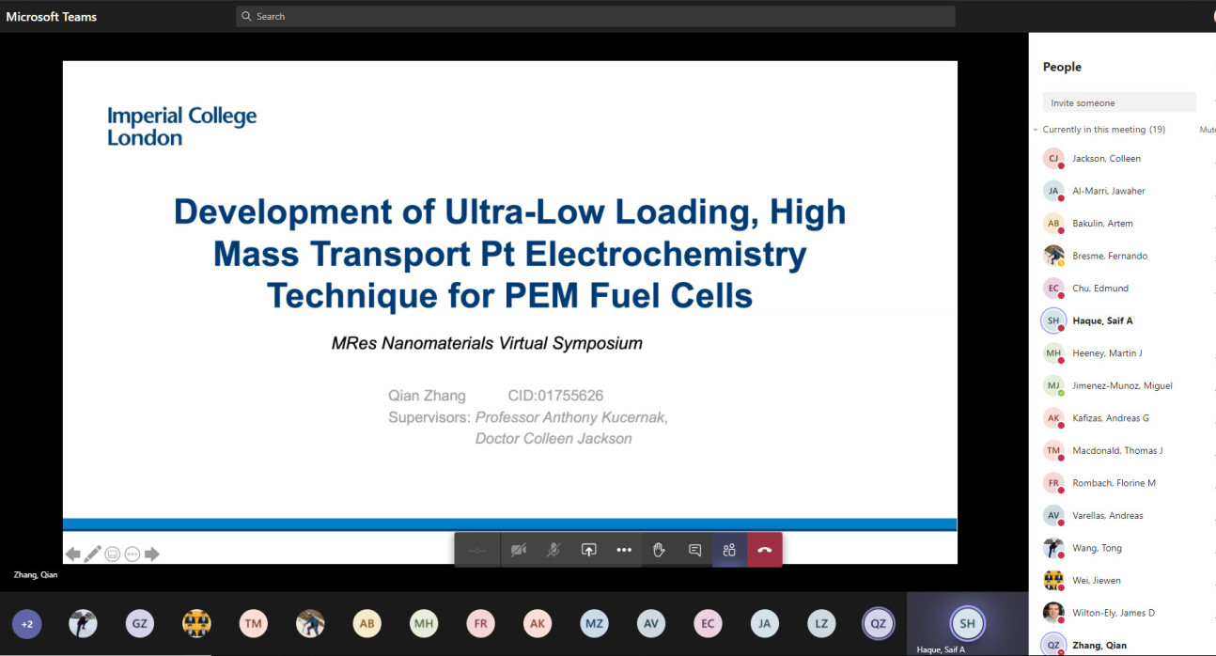Click the GZ participant avatar
1216x656 pixels.
(x=139, y=623)
